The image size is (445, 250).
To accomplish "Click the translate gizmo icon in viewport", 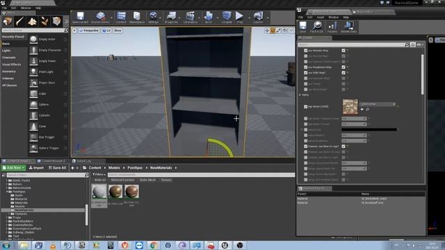I will tap(267, 31).
